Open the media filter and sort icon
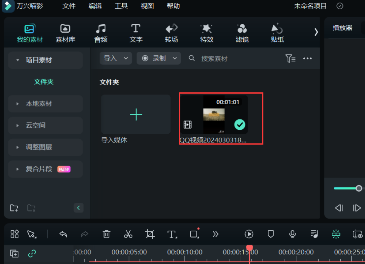The image size is (365, 264). click(x=290, y=58)
